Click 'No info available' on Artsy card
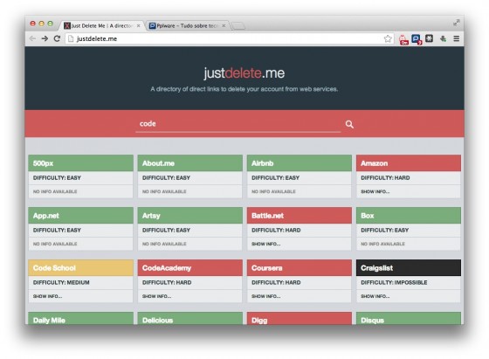The width and height of the screenshot is (489, 359). [164, 244]
